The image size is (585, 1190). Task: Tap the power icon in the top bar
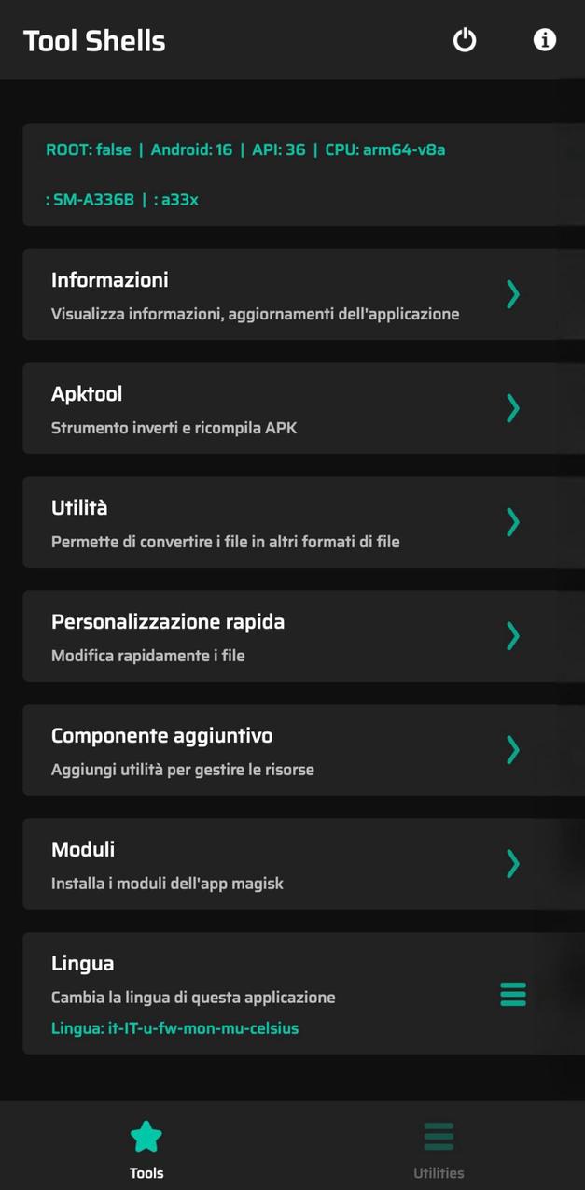464,40
